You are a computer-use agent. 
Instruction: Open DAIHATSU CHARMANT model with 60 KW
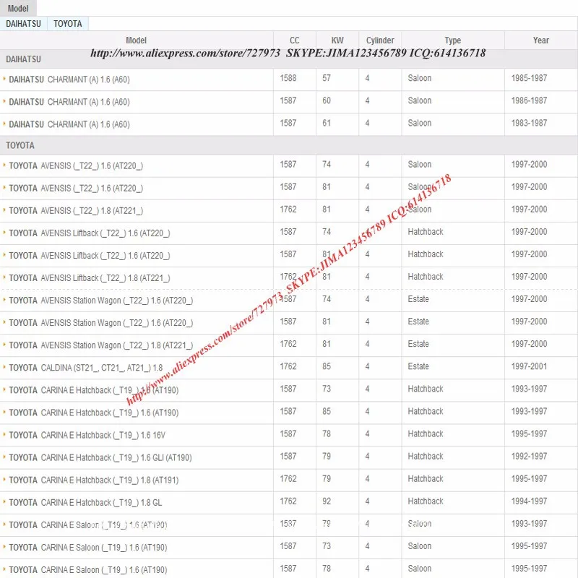click(69, 102)
